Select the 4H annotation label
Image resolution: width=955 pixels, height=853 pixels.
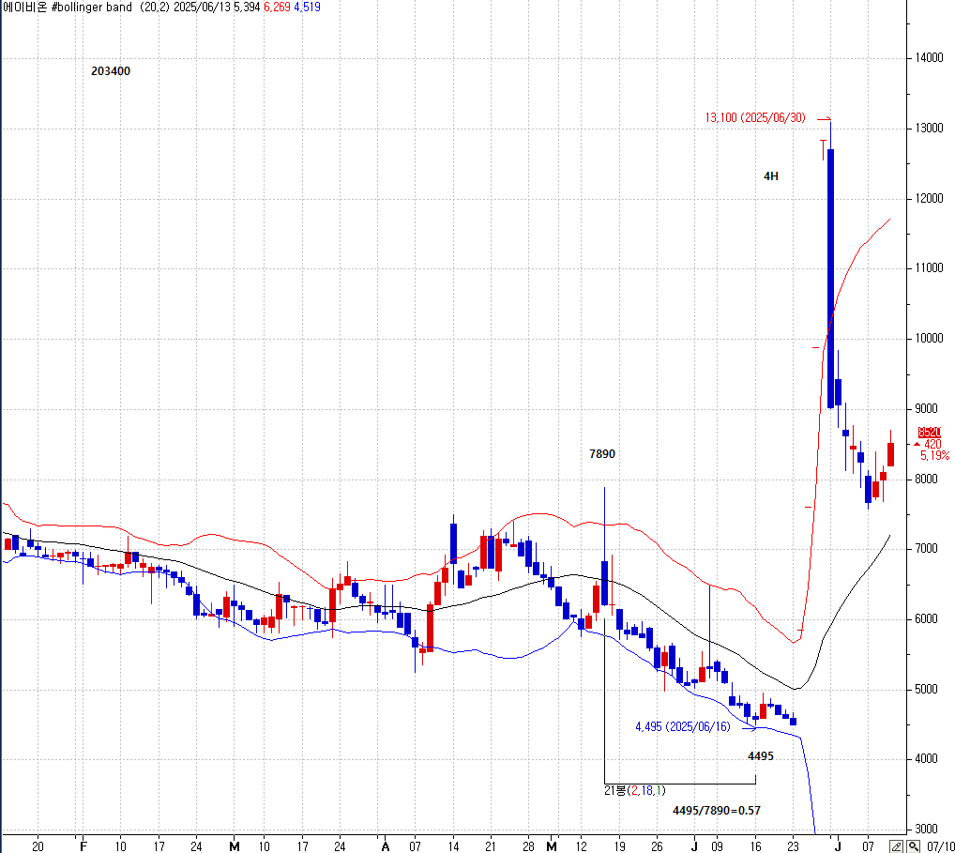(770, 176)
